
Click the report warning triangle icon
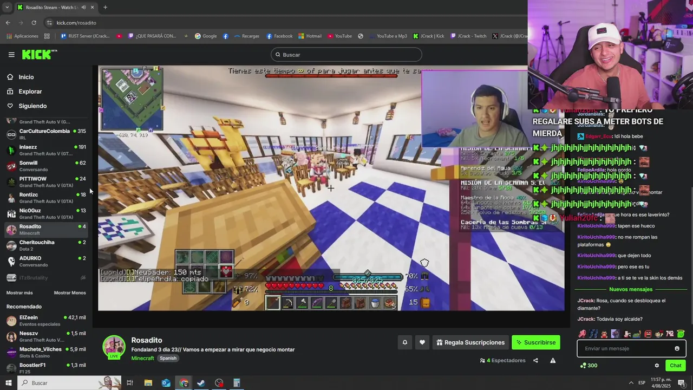(x=553, y=360)
